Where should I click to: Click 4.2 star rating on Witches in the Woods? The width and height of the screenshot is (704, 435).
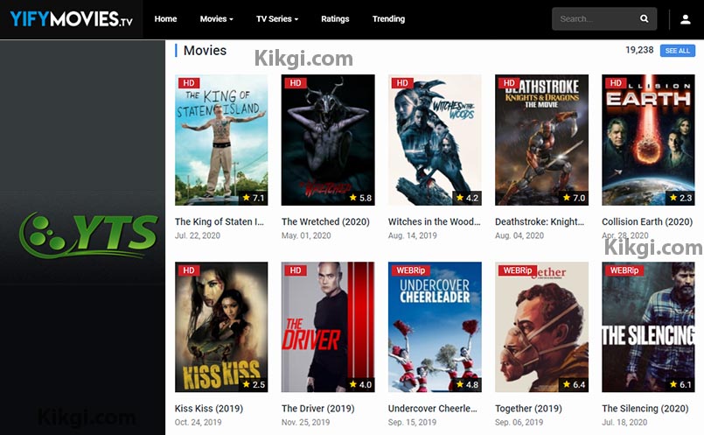tap(467, 198)
